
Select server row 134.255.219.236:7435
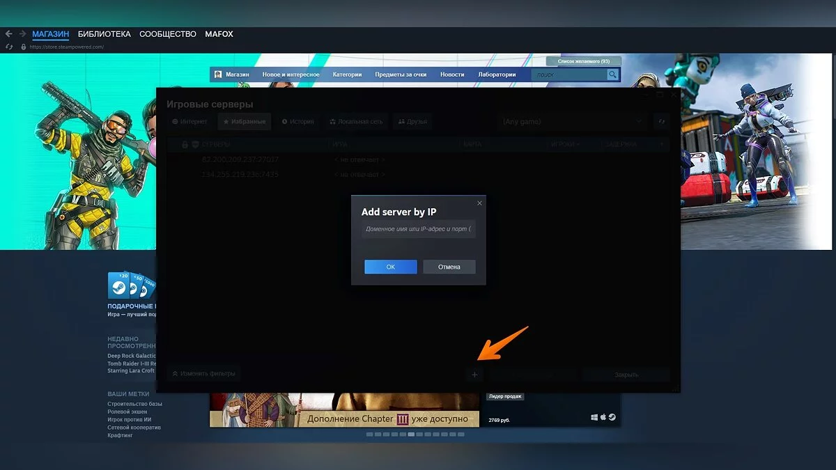418,174
